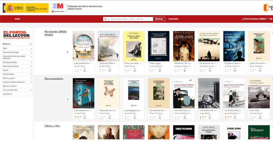The width and height of the screenshot is (273, 142).
Task: Open Pista negra book cover
Action: click(x=159, y=46)
